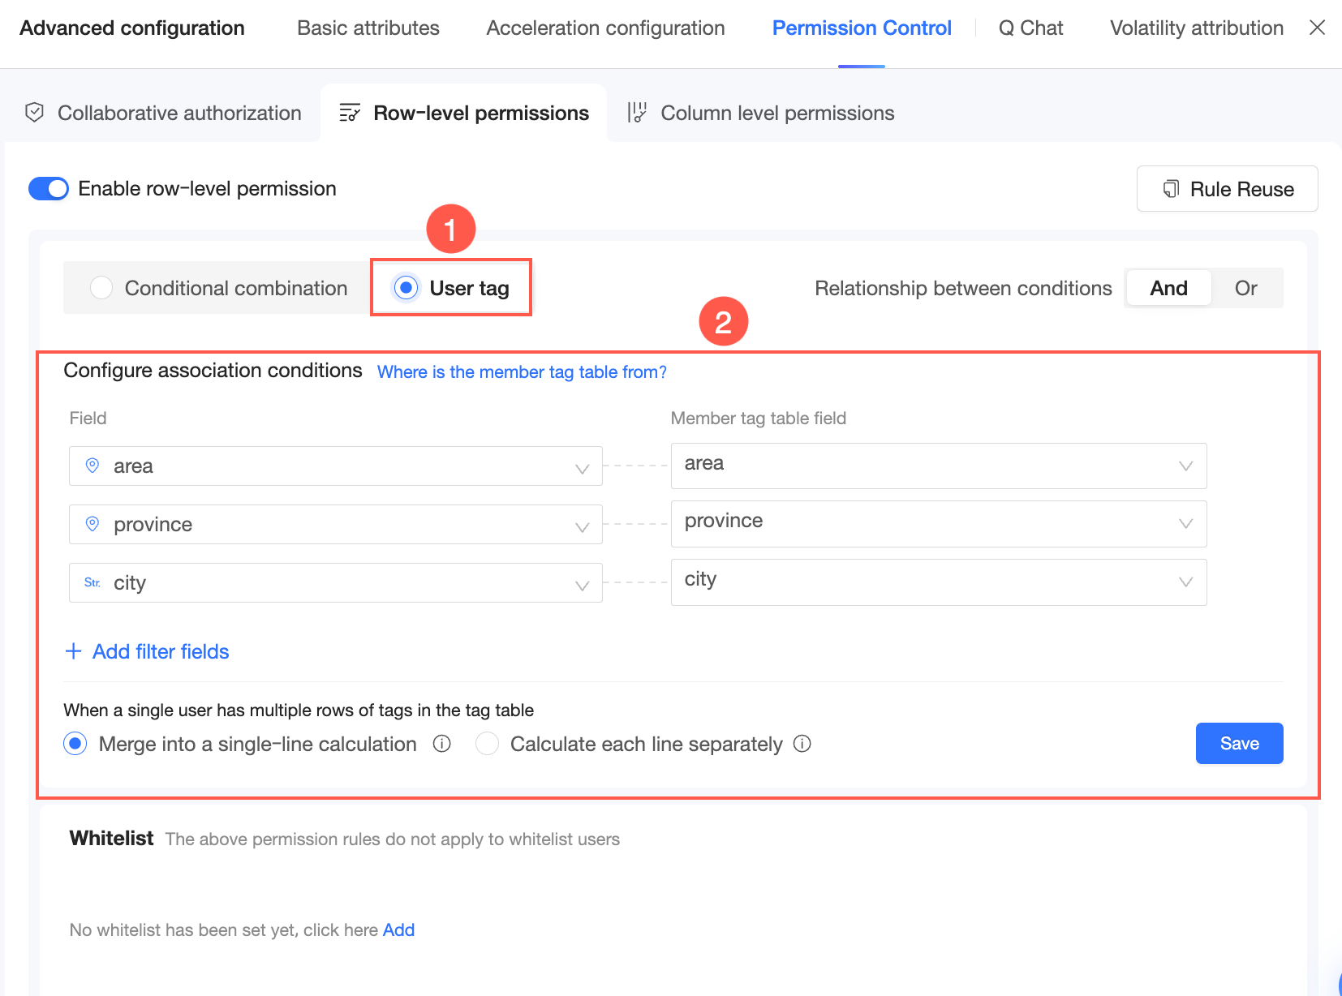Image resolution: width=1342 pixels, height=996 pixels.
Task: Click the Rule Reuse copy icon
Action: coord(1171,189)
